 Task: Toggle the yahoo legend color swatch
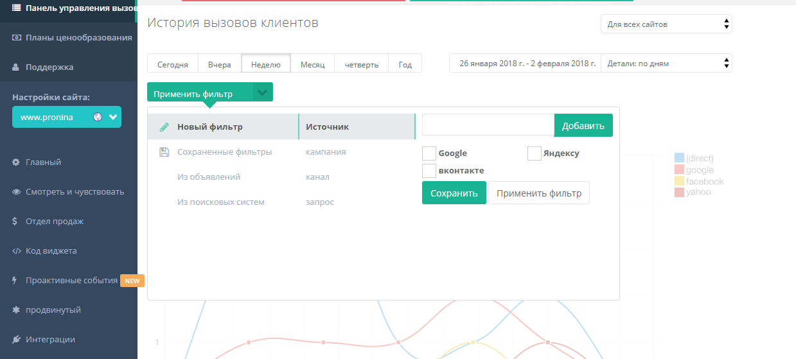click(x=679, y=192)
